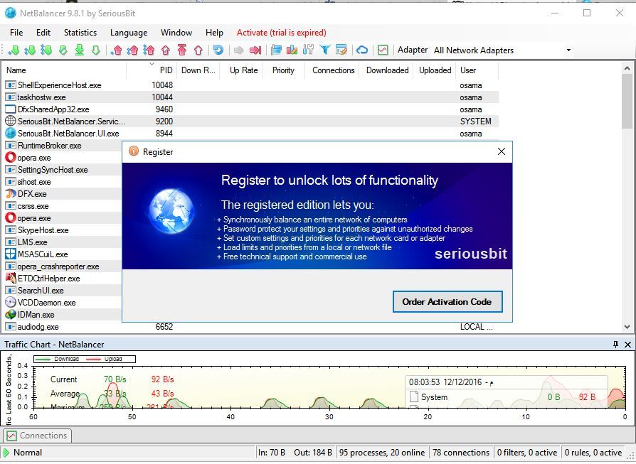Click the red upload arrow with top bar
The width and height of the screenshot is (636, 464).
[182, 50]
